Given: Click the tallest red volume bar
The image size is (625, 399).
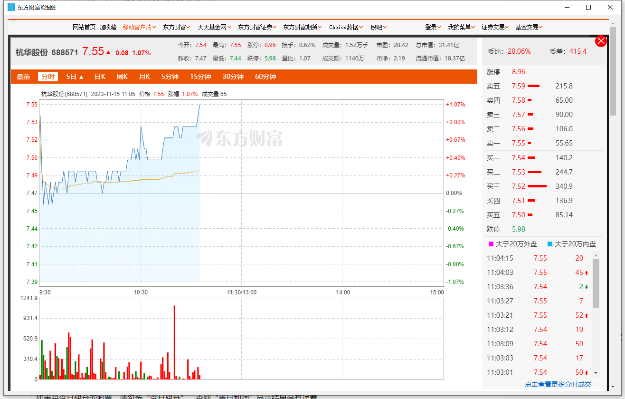Looking at the screenshot, I should [174, 341].
